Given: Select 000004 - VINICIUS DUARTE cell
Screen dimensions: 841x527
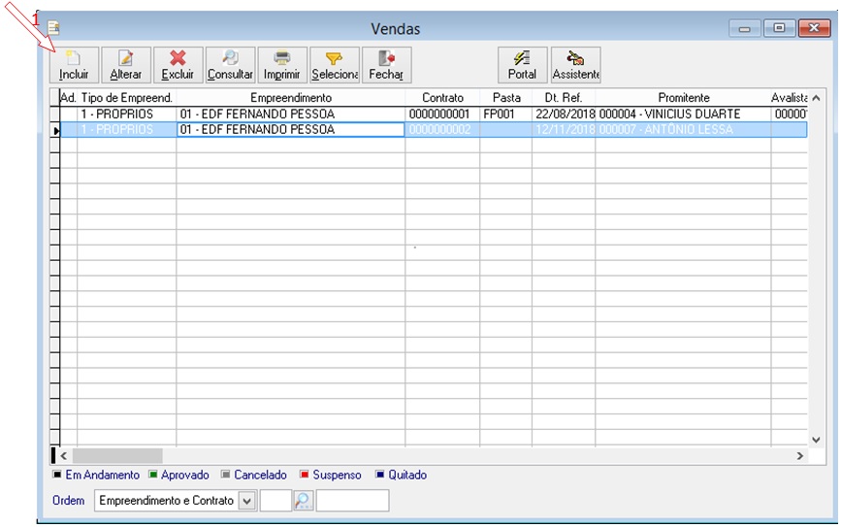Looking at the screenshot, I should point(683,114).
